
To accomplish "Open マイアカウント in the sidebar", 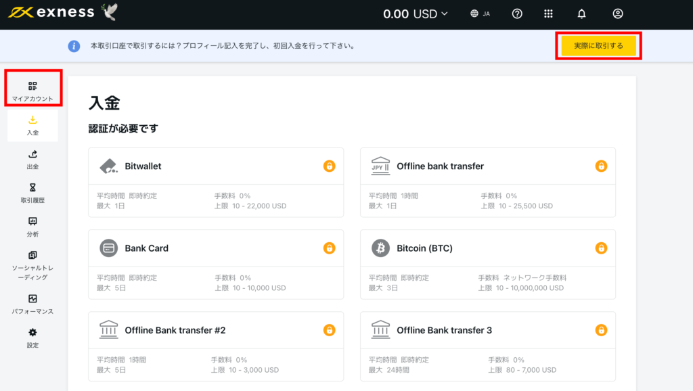I will (x=32, y=91).
